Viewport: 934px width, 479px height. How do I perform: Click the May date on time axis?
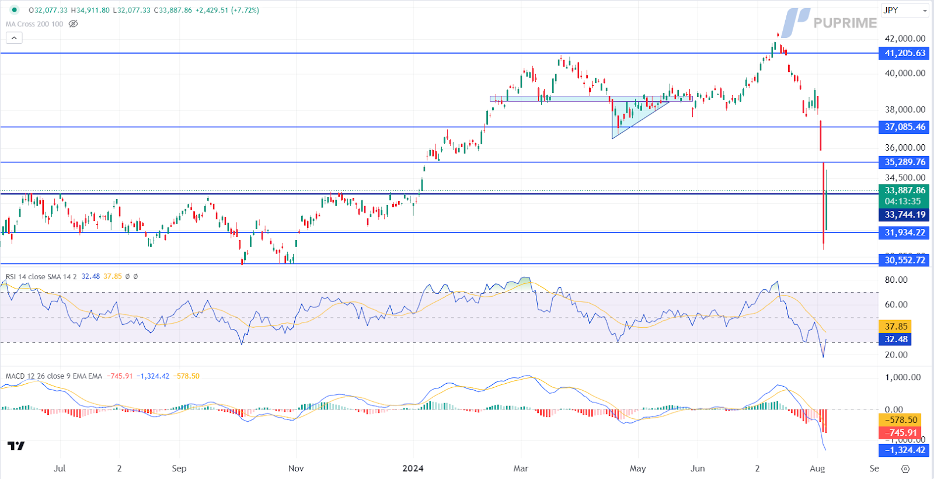(638, 468)
